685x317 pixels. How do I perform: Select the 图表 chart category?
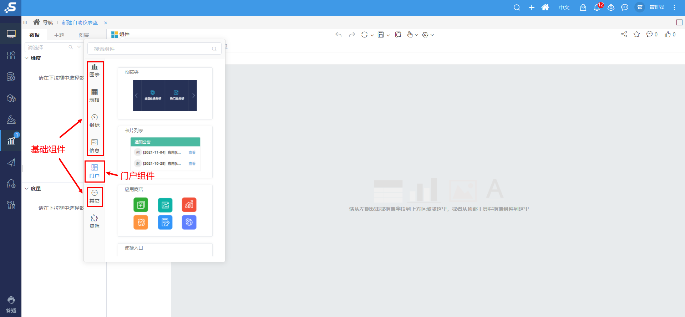tap(95, 71)
